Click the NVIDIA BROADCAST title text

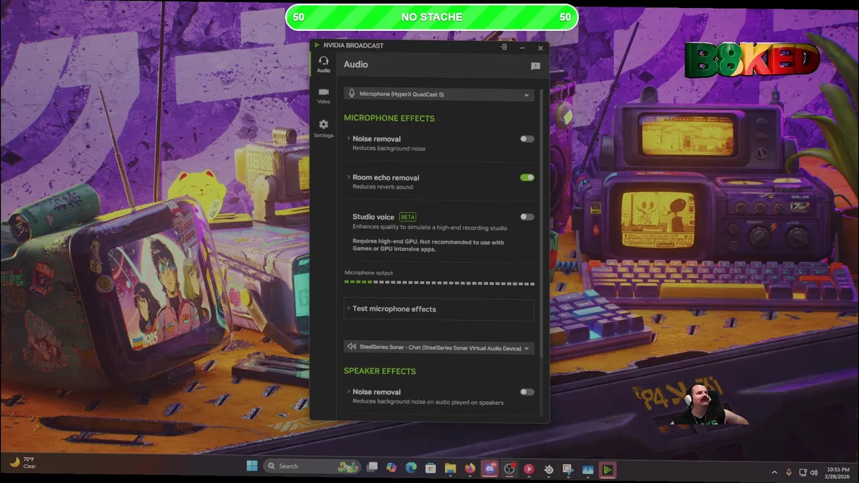(x=354, y=46)
